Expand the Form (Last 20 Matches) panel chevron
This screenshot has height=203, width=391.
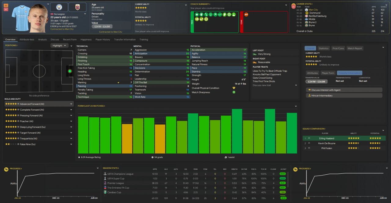pos(296,106)
